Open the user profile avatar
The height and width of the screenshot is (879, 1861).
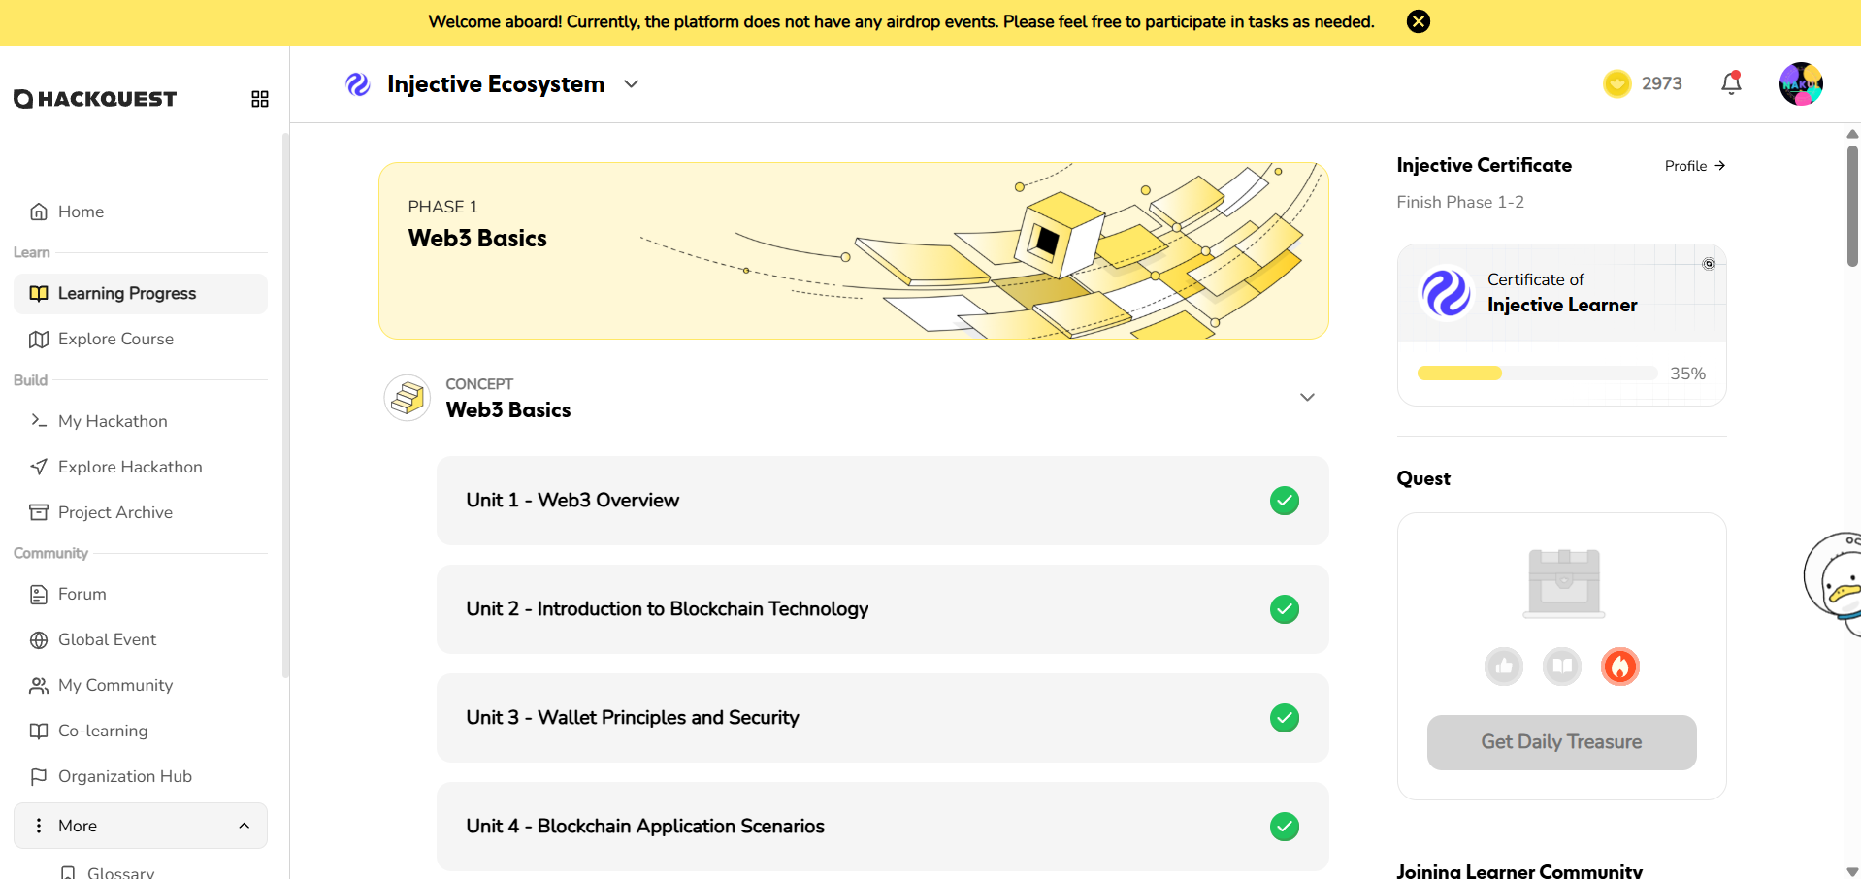pyautogui.click(x=1801, y=83)
